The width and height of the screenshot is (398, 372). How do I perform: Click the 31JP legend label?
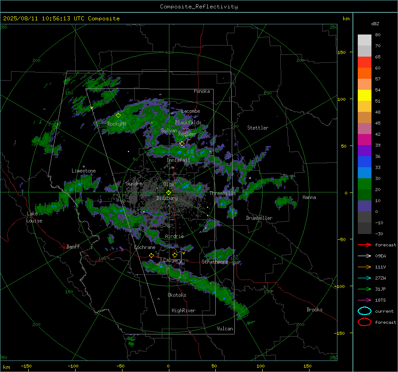click(x=380, y=289)
